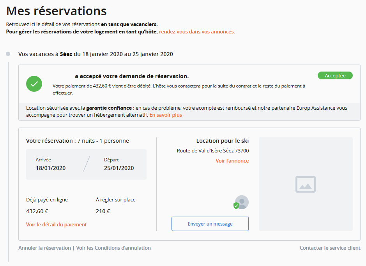366x266 pixels.
Task: Open 'Voir le détail du paiement'
Action: (57, 224)
